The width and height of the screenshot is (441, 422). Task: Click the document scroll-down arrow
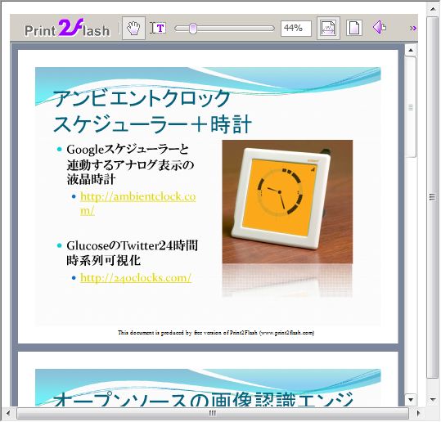pos(411,399)
